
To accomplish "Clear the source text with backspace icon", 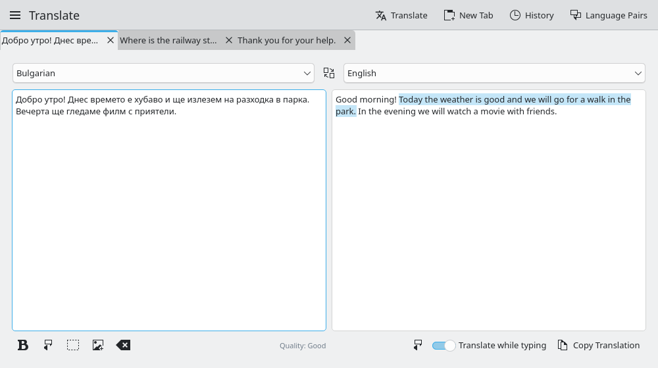I will [x=124, y=345].
